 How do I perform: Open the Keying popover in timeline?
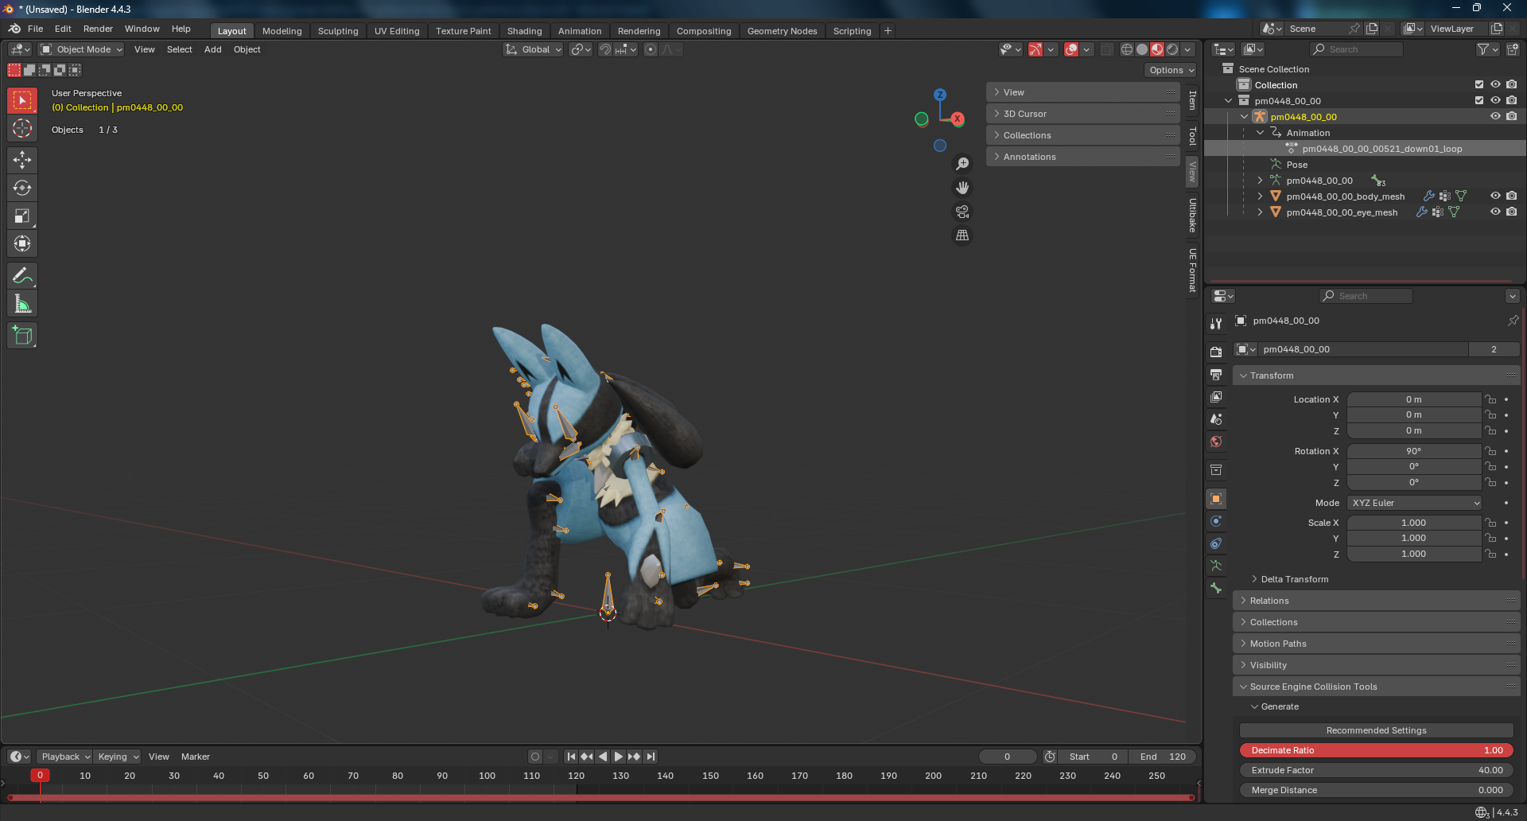(118, 757)
